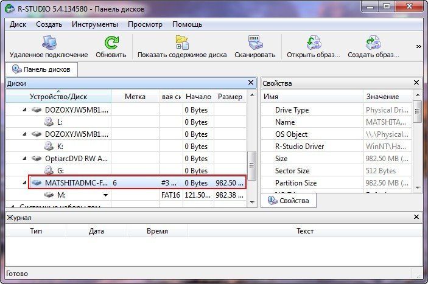The width and height of the screenshot is (428, 284).
Task: Show more toolbar buttons via double chevron
Action: click(418, 46)
